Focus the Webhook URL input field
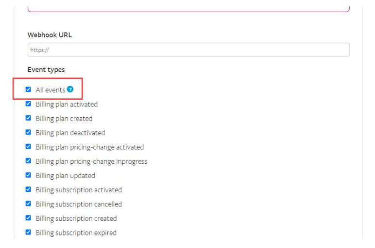 click(x=188, y=49)
